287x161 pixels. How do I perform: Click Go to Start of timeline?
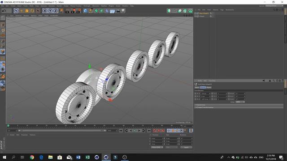point(121,131)
